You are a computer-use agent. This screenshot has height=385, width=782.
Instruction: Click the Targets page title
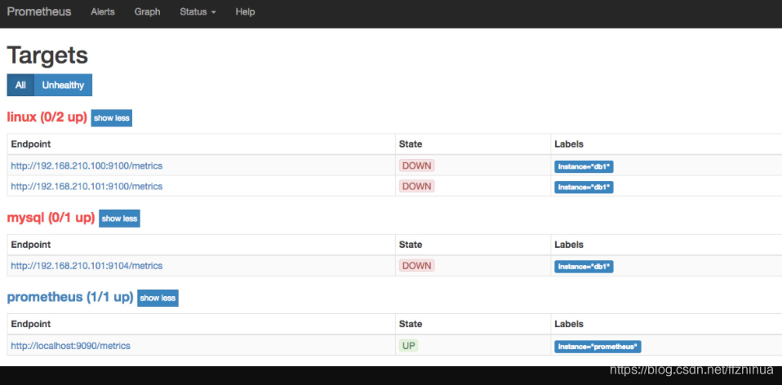pos(48,55)
